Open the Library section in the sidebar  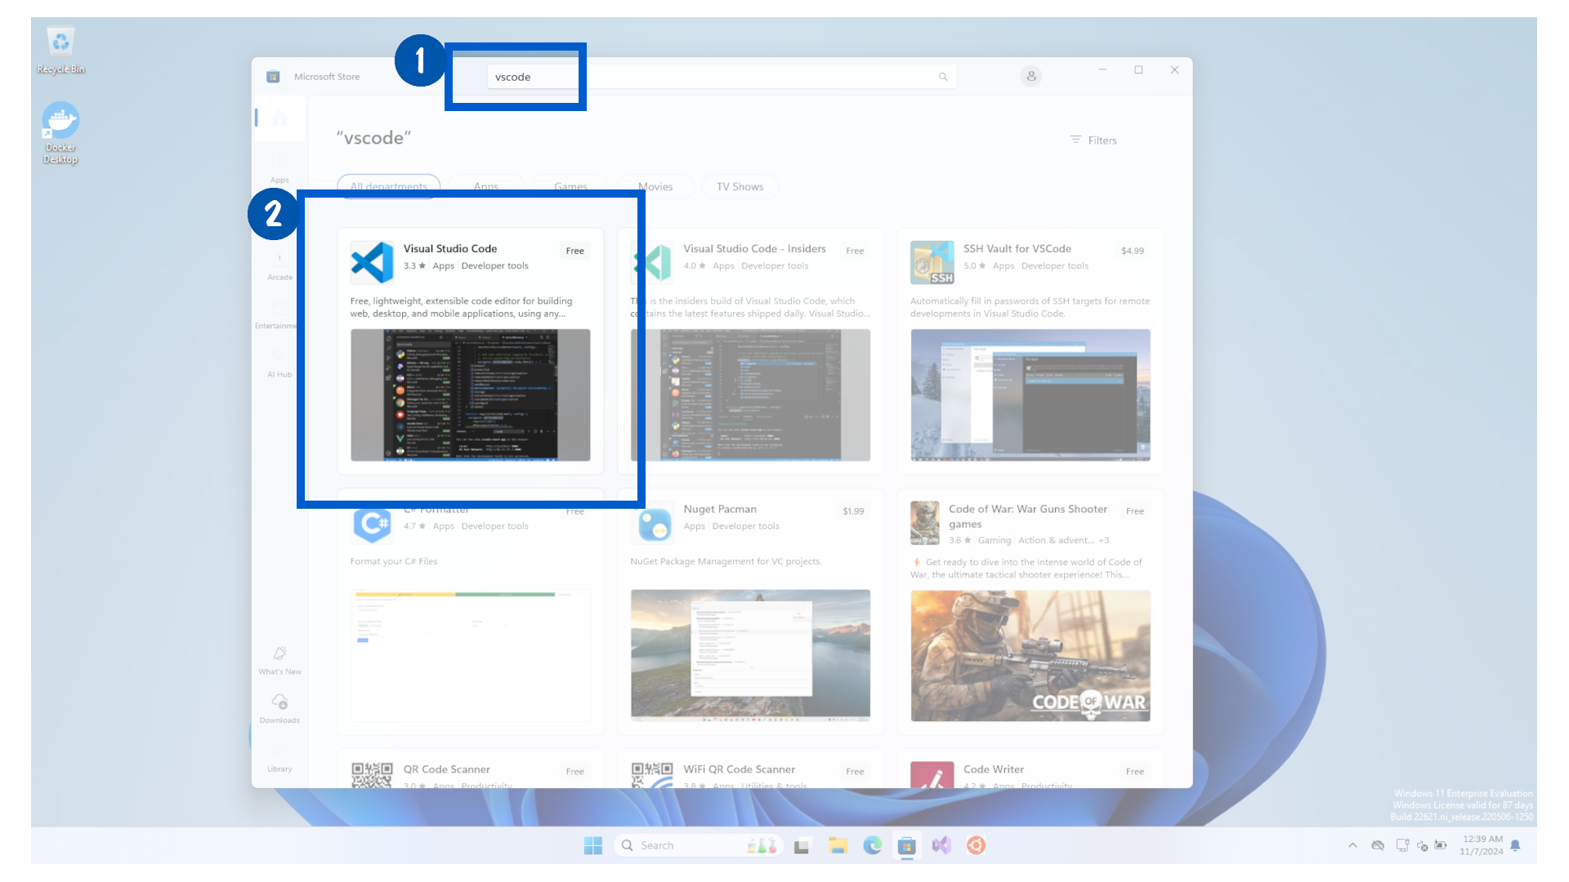279,758
